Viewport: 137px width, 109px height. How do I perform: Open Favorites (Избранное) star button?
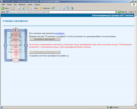pyautogui.click(x=45, y=8)
